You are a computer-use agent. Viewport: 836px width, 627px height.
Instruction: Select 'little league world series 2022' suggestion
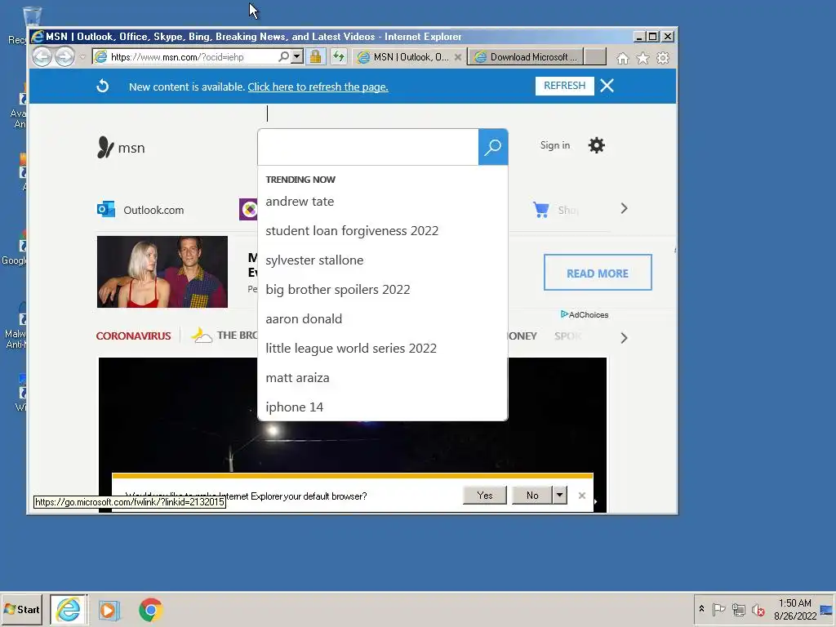coord(351,348)
